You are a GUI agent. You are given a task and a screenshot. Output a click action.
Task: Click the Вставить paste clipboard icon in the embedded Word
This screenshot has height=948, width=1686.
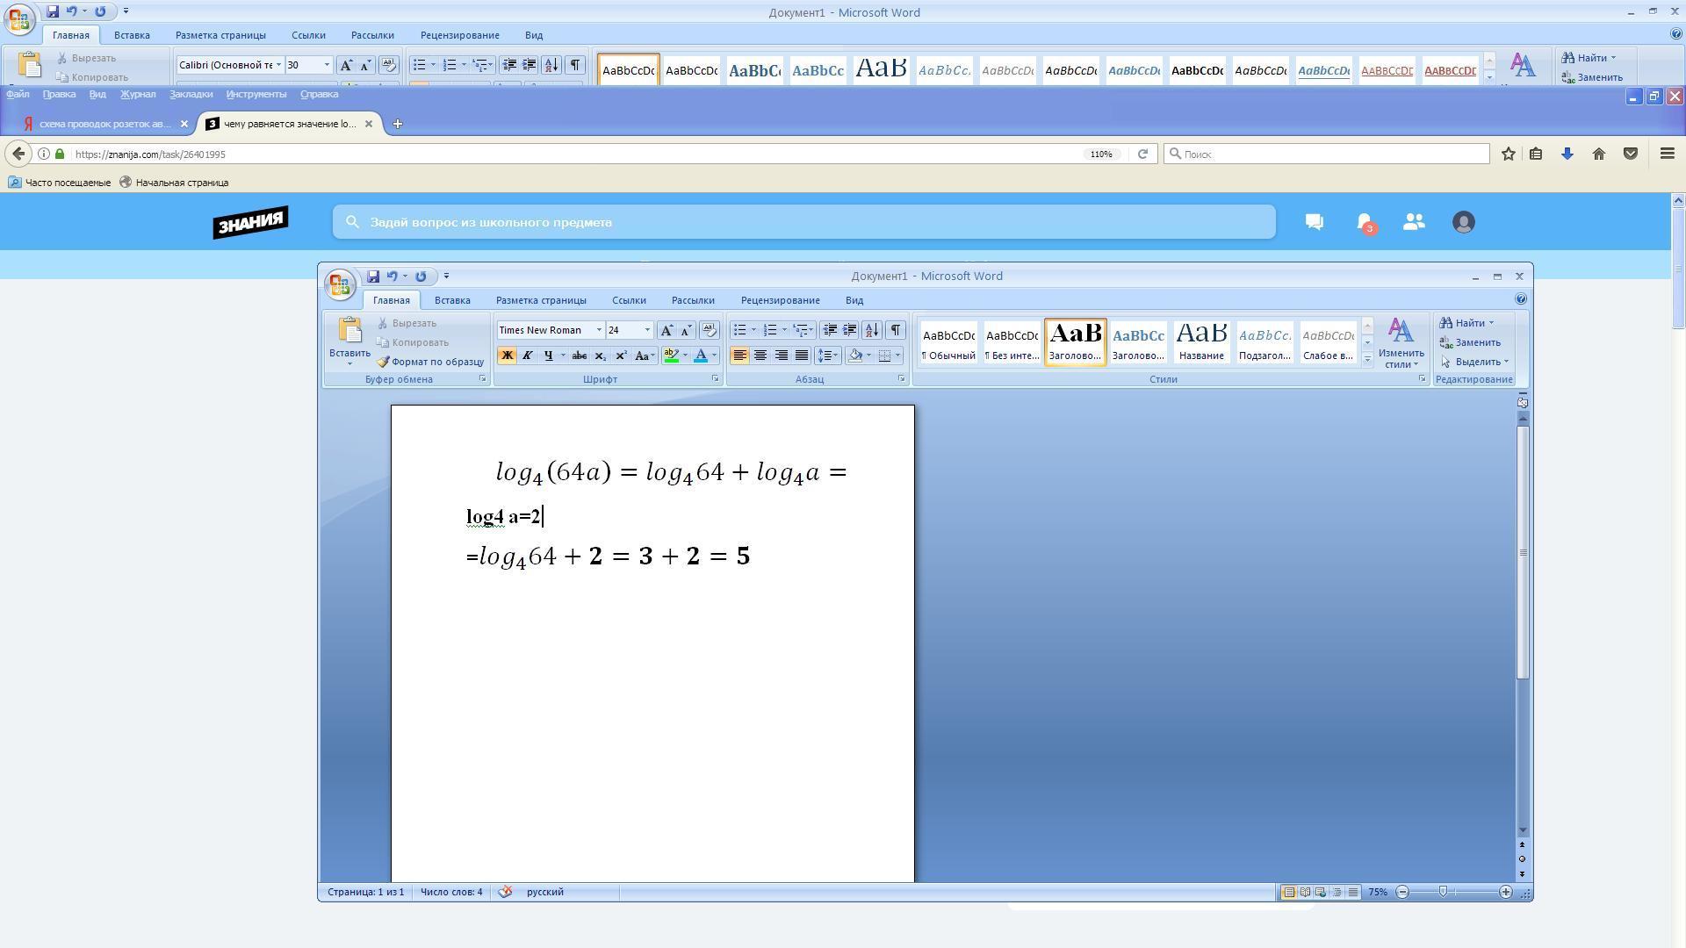pos(349,331)
